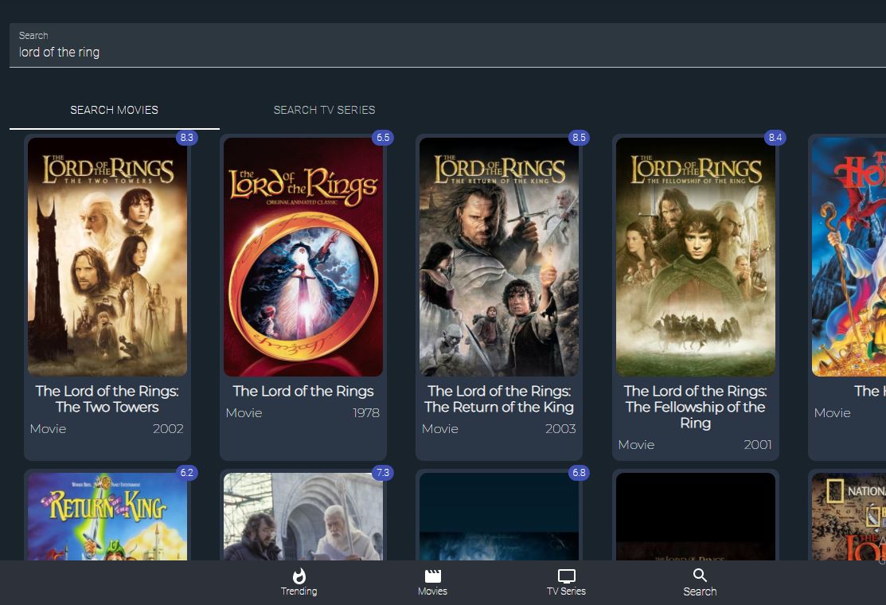Click 'Movie' label on the Two Towers card
The image size is (886, 605).
pyautogui.click(x=48, y=429)
